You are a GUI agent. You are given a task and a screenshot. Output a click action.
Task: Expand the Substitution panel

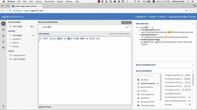131,107
